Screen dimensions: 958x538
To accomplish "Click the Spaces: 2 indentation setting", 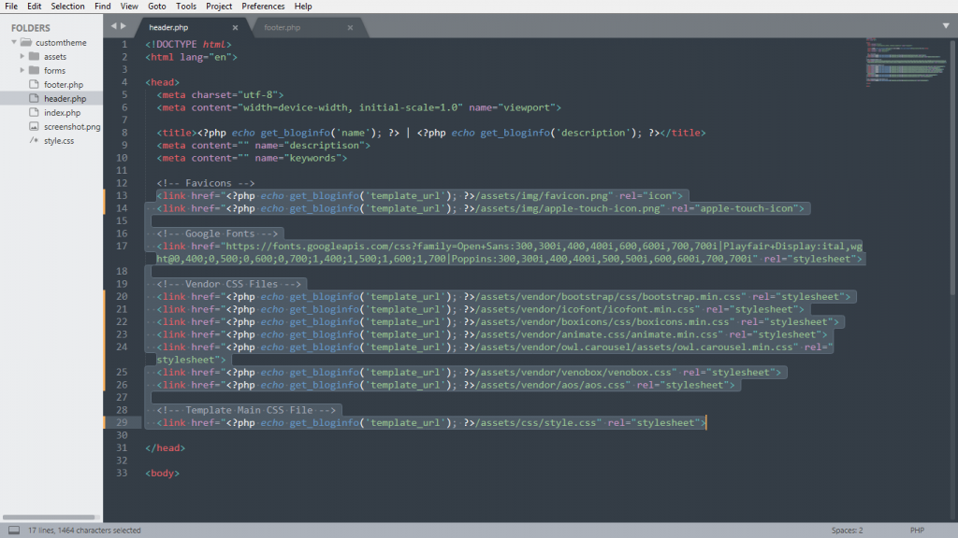I will coord(847,530).
